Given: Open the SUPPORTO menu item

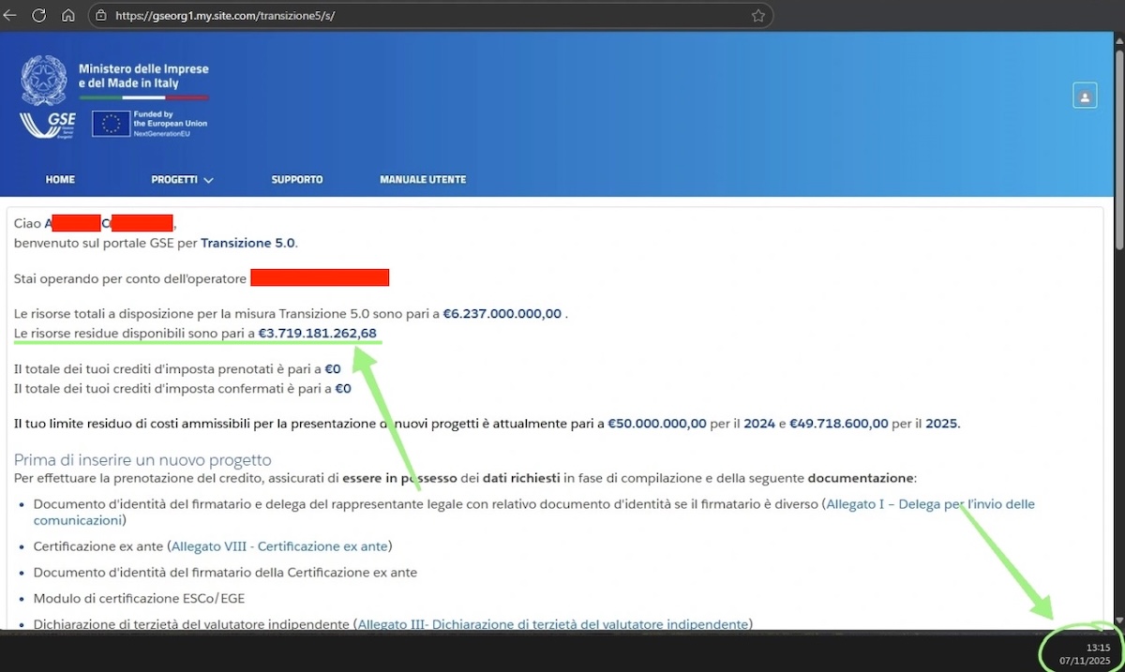Looking at the screenshot, I should pyautogui.click(x=297, y=179).
